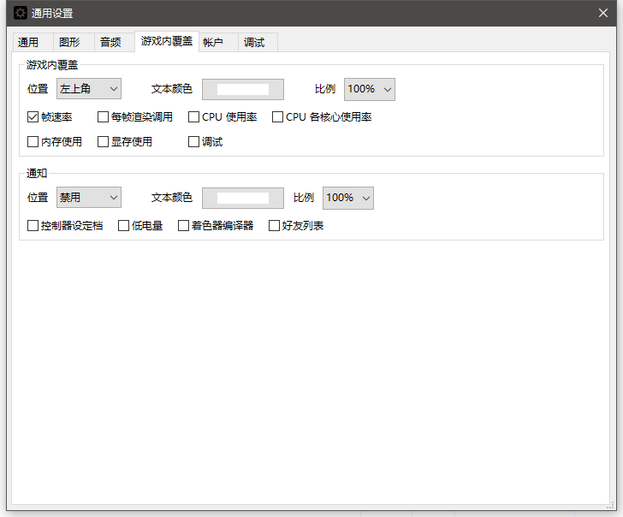Uncheck the 帧速率 checkbox
This screenshot has width=623, height=517.
[33, 117]
